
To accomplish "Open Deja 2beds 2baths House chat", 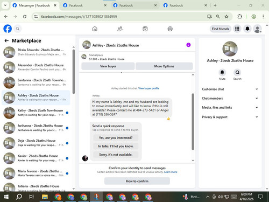I will point(36,143).
